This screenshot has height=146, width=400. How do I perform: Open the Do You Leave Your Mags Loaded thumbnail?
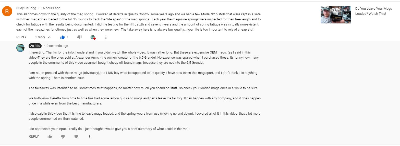click(336, 15)
